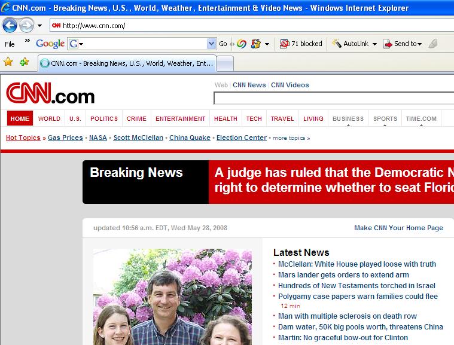Open the blank new tab button

click(224, 63)
